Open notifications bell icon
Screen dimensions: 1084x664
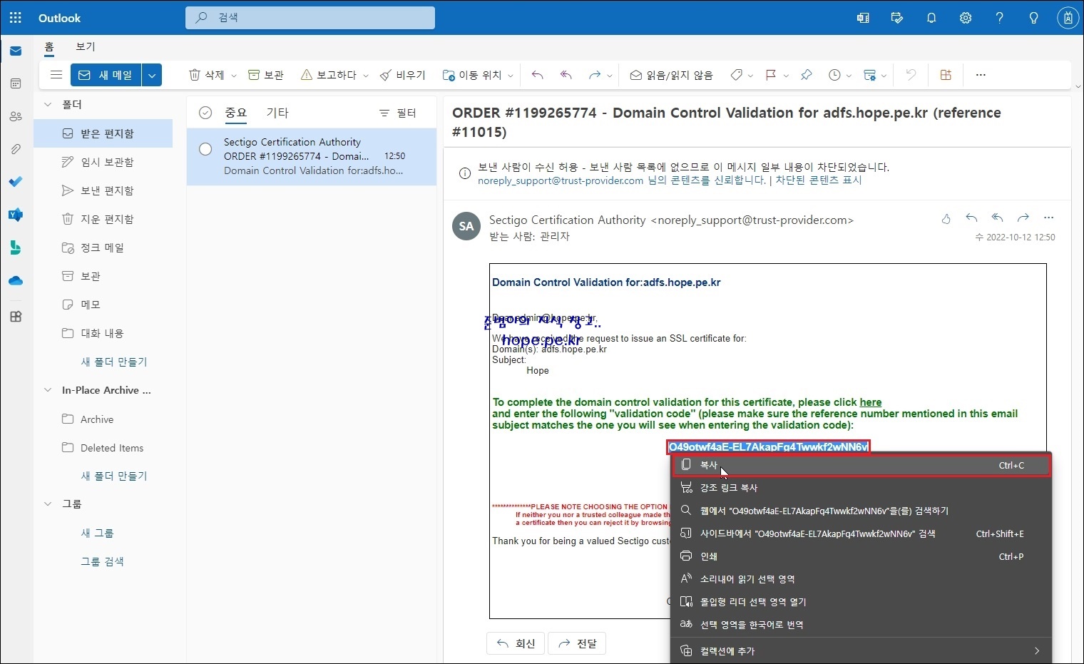[931, 18]
